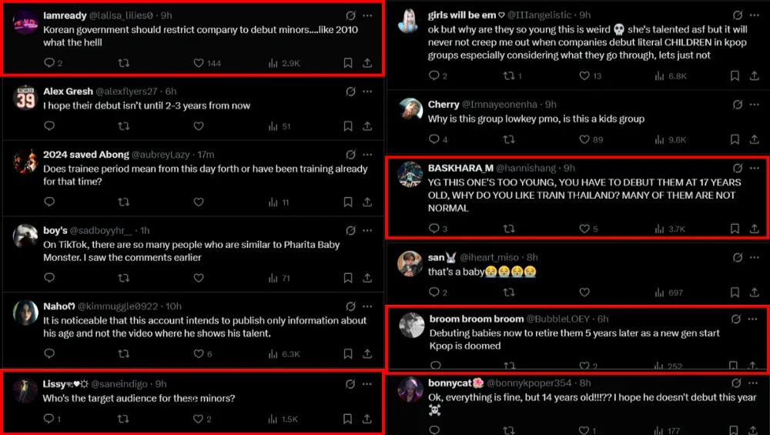Like the tweet by san saying that's a baby
The height and width of the screenshot is (435, 770).
[584, 293]
